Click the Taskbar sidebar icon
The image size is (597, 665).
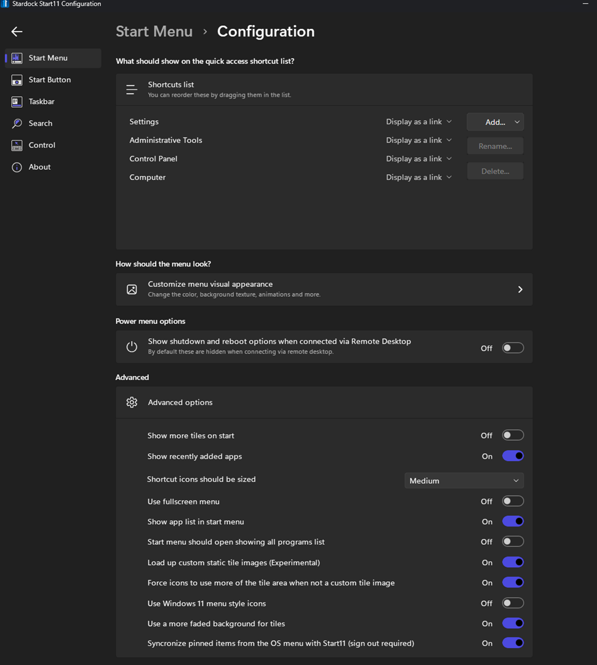pyautogui.click(x=17, y=102)
